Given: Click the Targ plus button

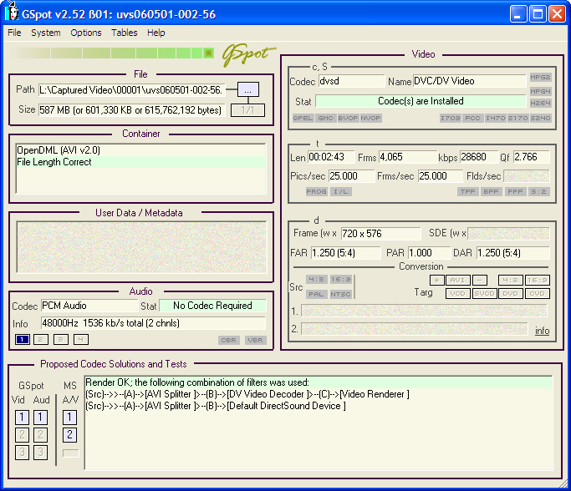Looking at the screenshot, I should coord(437,280).
